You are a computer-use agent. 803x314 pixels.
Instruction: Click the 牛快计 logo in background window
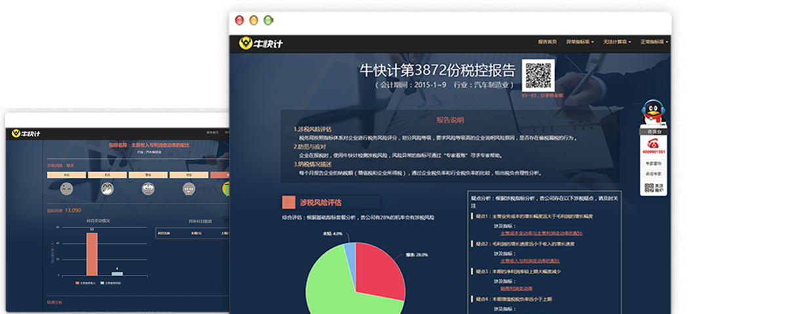coord(26,133)
